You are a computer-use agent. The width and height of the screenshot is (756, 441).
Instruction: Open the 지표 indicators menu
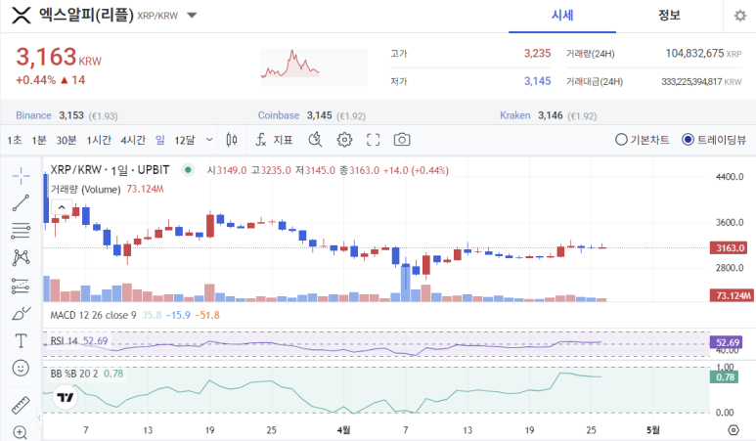point(274,140)
